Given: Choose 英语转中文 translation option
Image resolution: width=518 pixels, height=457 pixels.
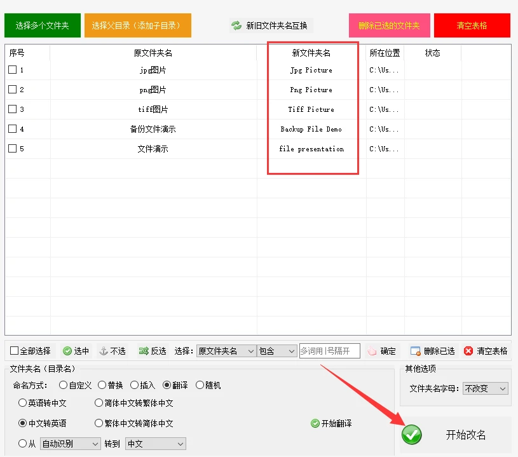Looking at the screenshot, I should [x=22, y=403].
